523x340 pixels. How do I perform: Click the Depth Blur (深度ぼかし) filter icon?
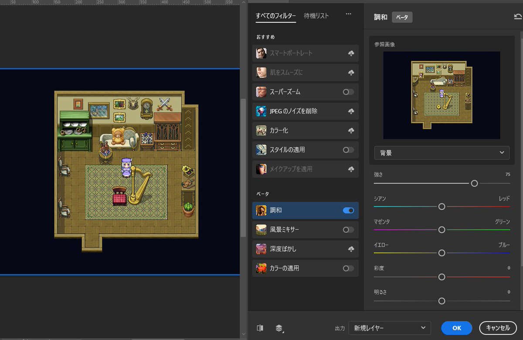click(x=261, y=249)
